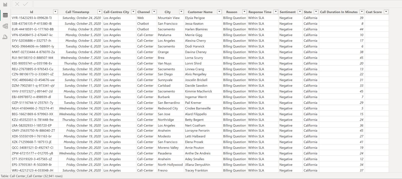Select the Call Duration In Minutes header

point(339,12)
